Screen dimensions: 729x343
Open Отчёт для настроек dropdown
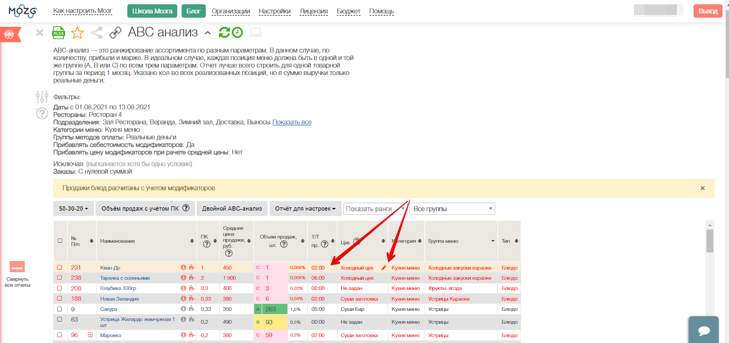pyautogui.click(x=305, y=208)
